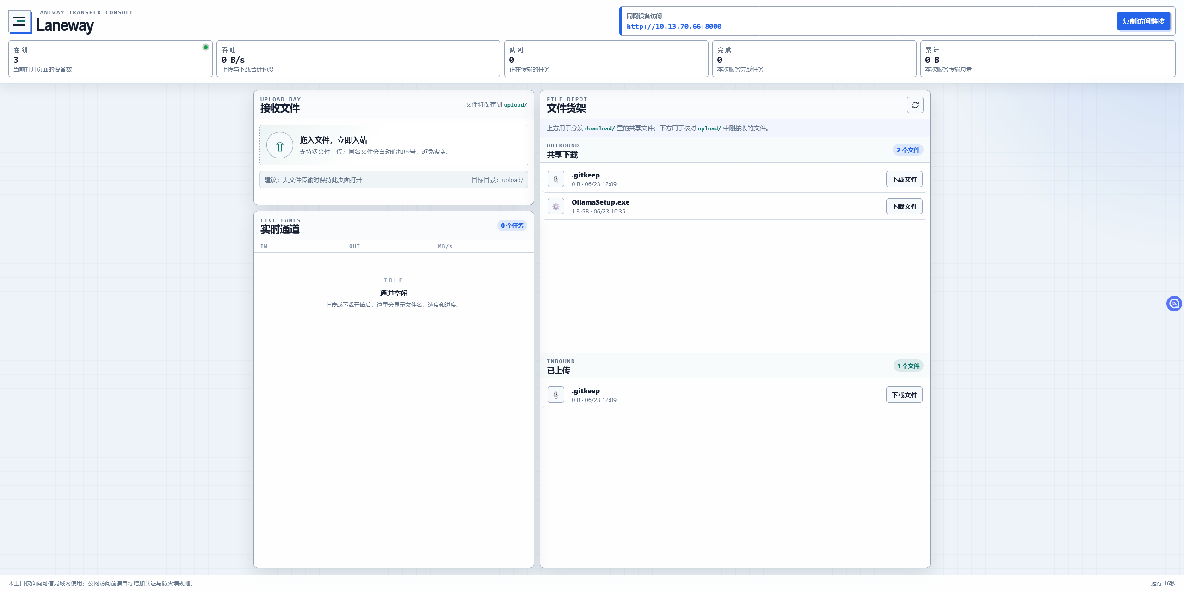Click the MB/s column header
The width and height of the screenshot is (1184, 591).
pyautogui.click(x=445, y=246)
